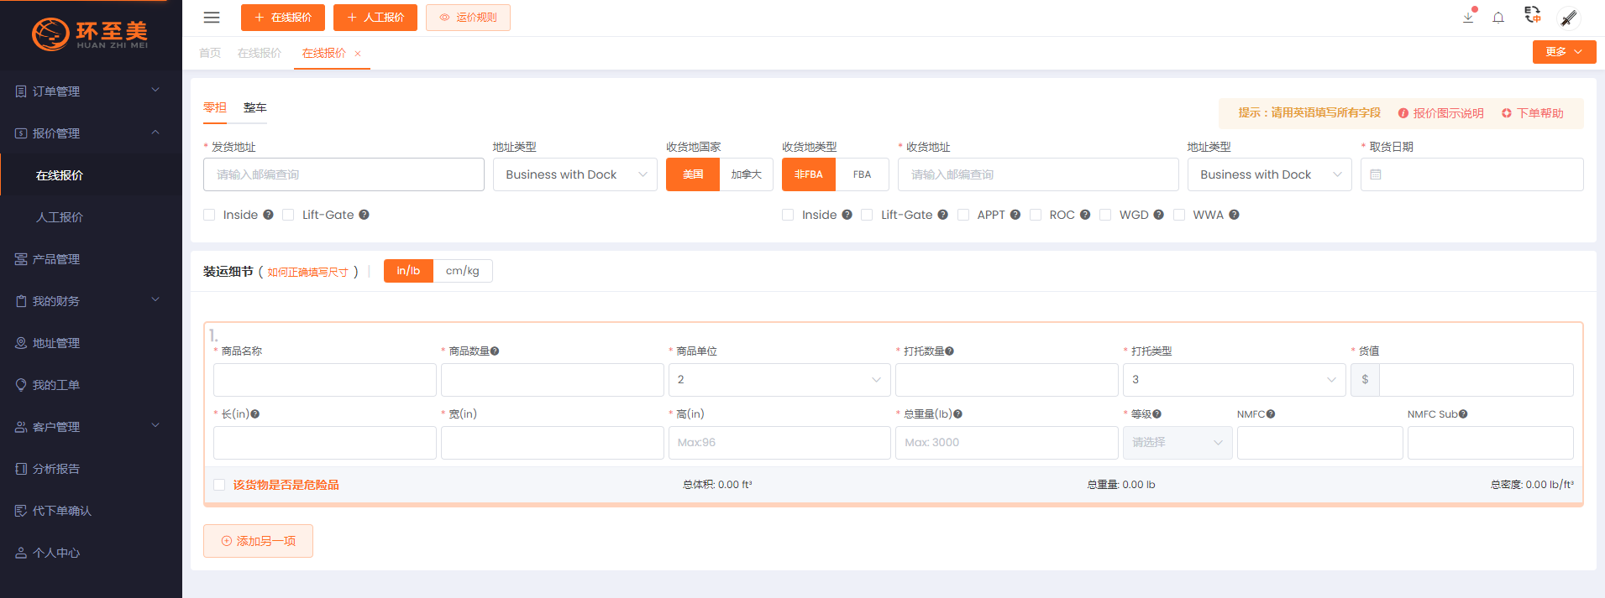Click help icon next to 打托数量

pyautogui.click(x=949, y=351)
